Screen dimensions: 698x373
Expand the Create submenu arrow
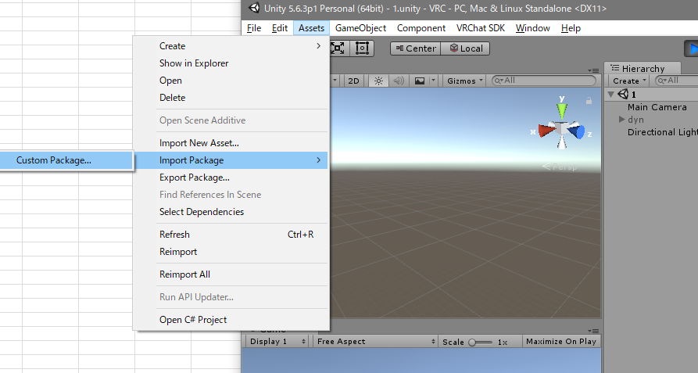point(318,46)
